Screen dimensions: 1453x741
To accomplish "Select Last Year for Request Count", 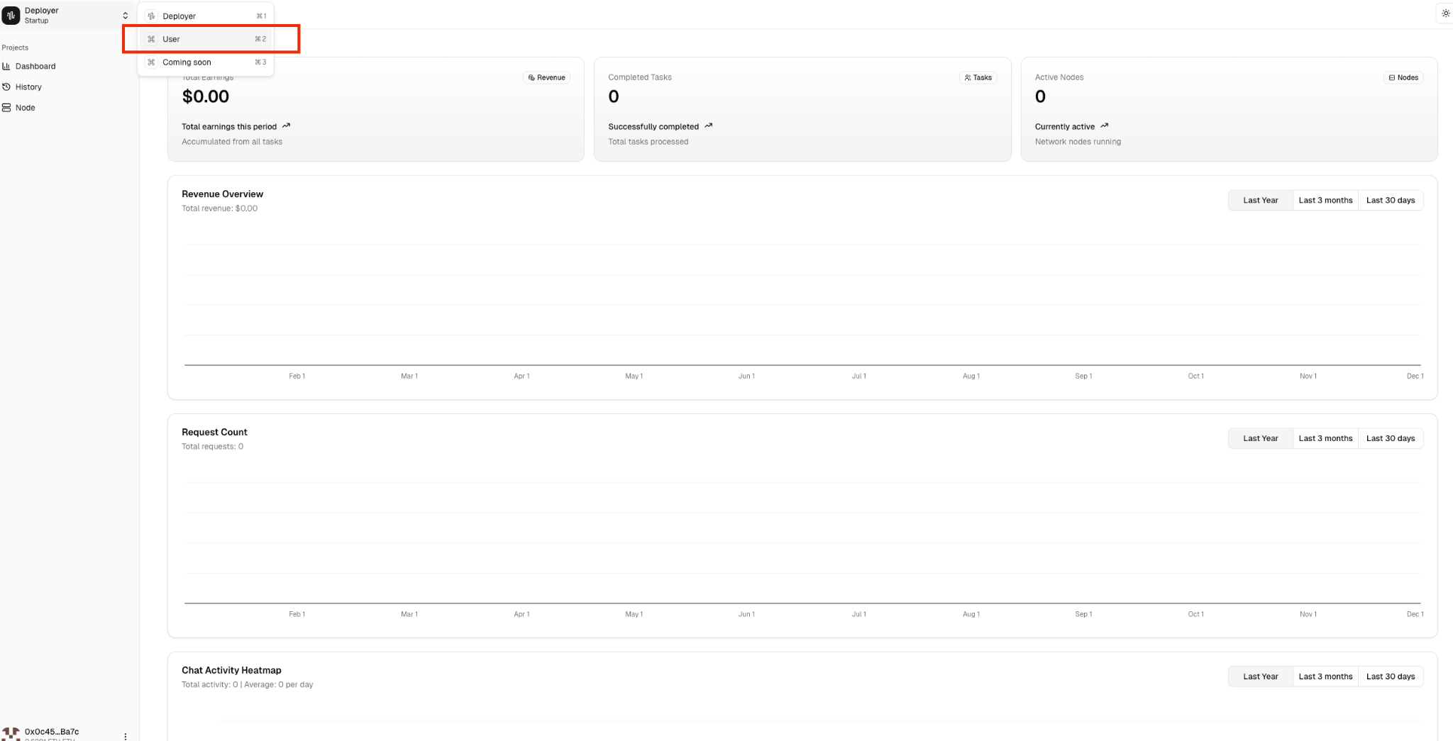I will tap(1261, 439).
